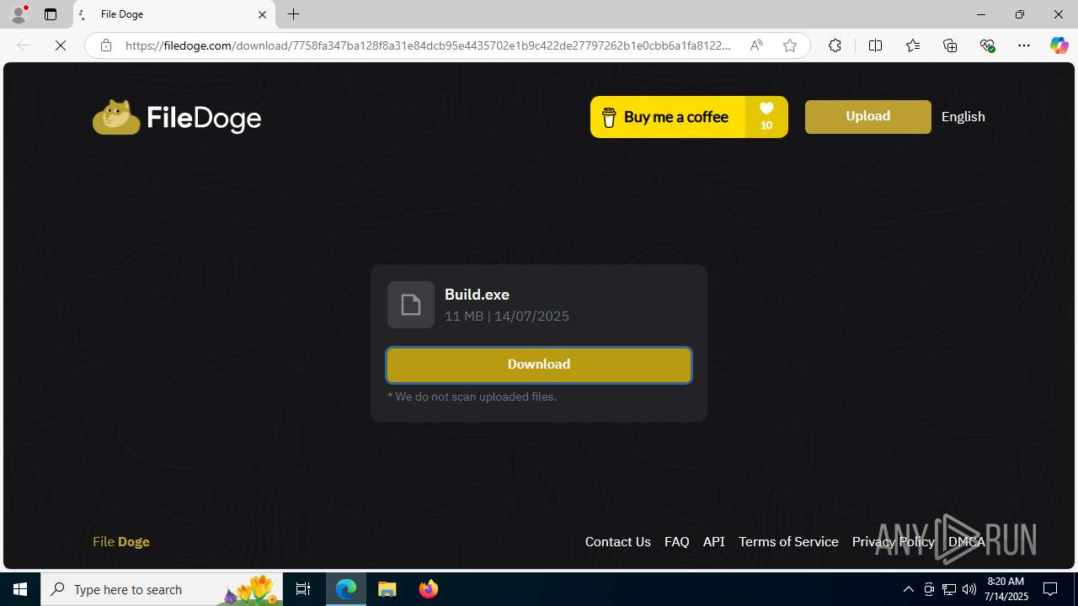Viewport: 1078px width, 606px height.
Task: Open Terms of Service link
Action: tap(788, 542)
